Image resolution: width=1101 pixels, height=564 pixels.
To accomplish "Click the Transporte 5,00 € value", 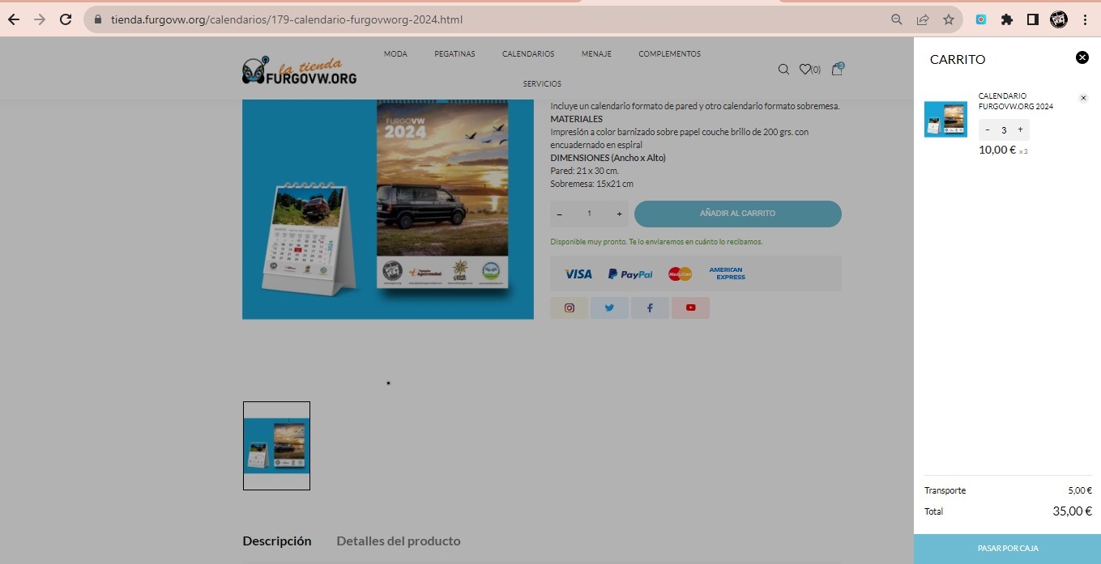I will [x=1080, y=490].
